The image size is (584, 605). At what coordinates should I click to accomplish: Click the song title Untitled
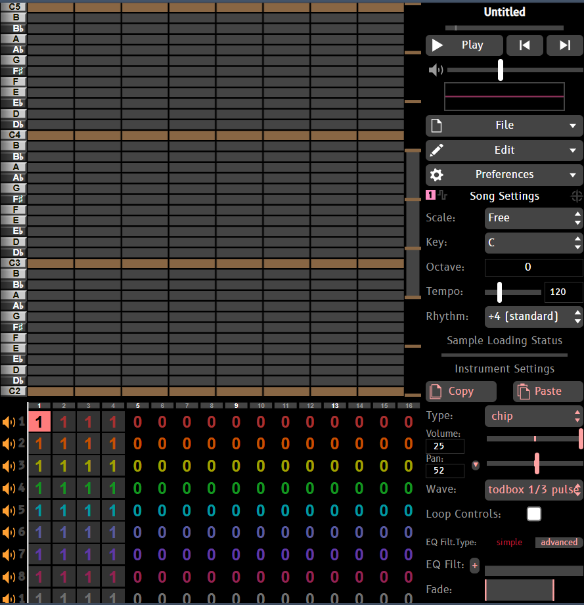[504, 12]
